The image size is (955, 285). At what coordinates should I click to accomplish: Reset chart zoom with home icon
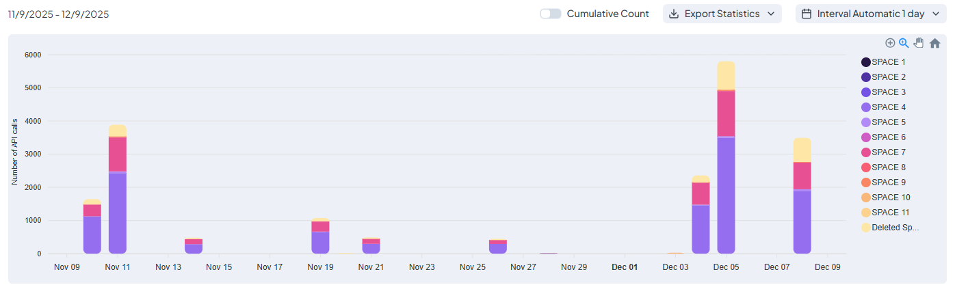click(x=934, y=43)
